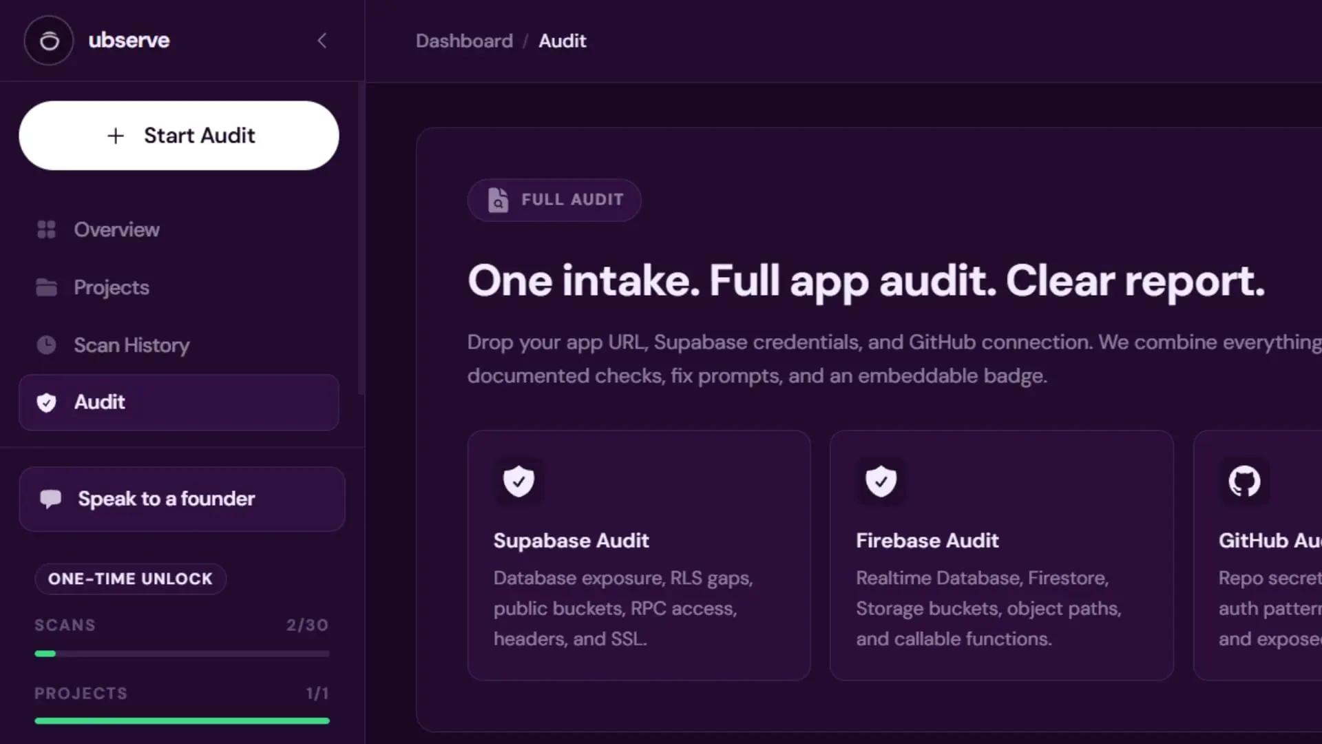This screenshot has width=1322, height=744.
Task: Click the Audit shield icon in sidebar
Action: [46, 402]
